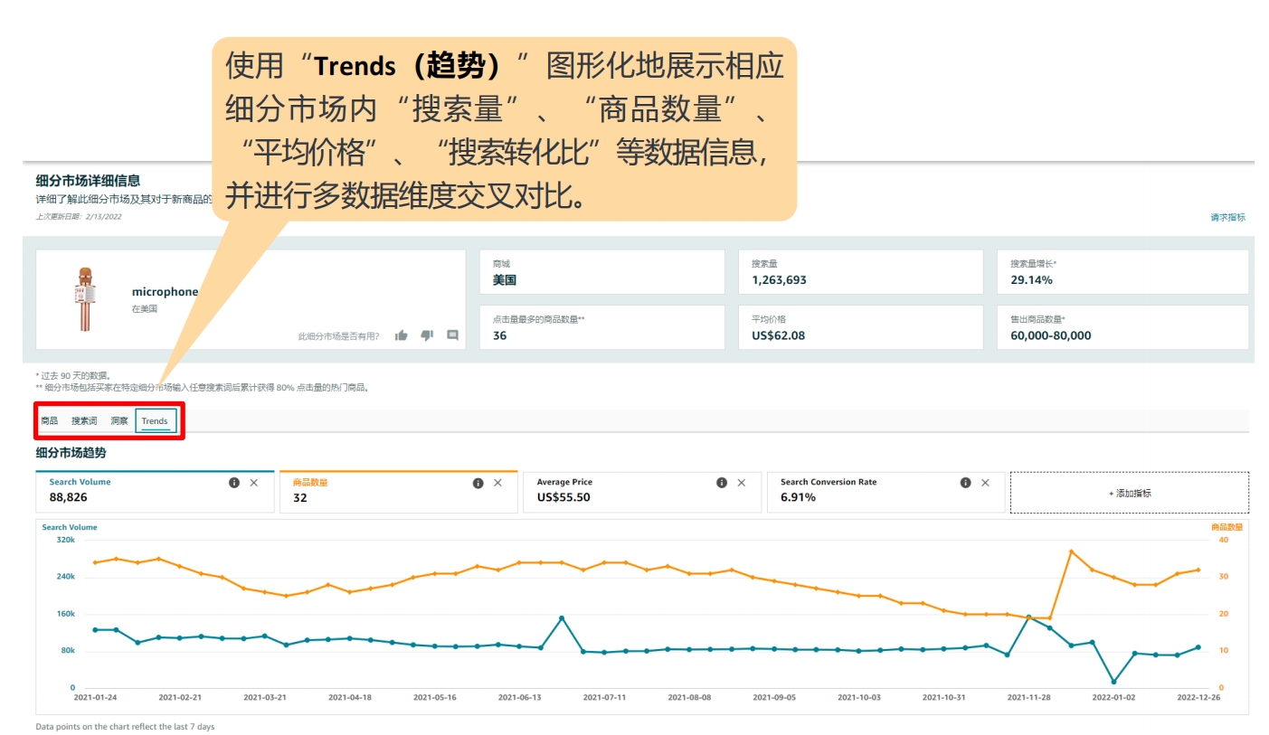Click the microphone product thumbnail
The width and height of the screenshot is (1269, 735).
click(85, 298)
